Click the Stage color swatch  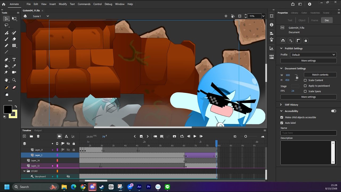(295, 86)
